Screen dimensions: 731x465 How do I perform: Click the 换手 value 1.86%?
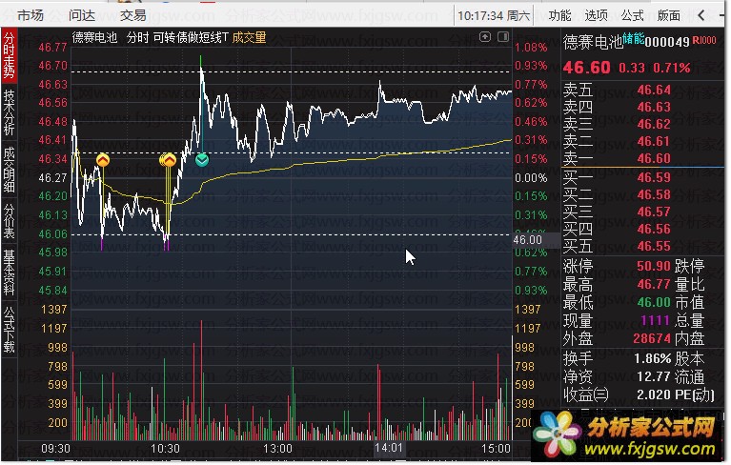point(652,359)
